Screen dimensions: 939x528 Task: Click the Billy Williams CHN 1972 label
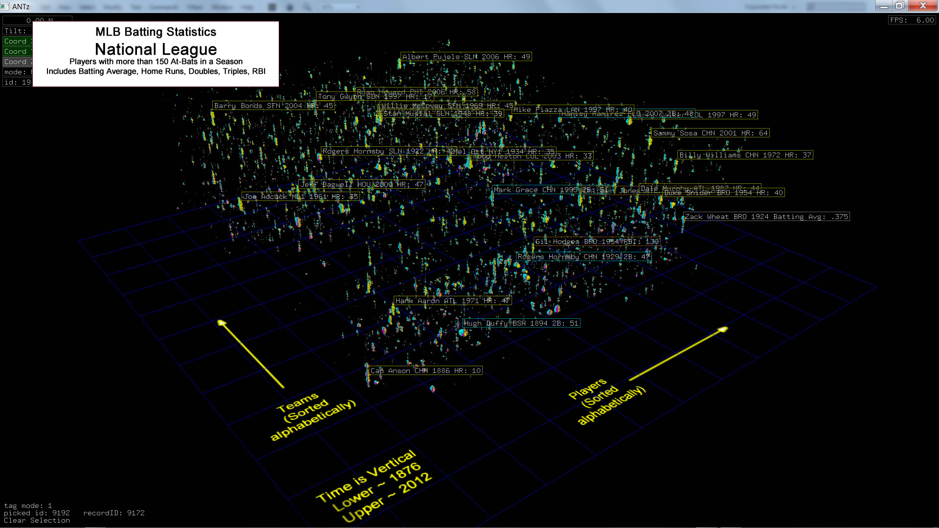click(745, 155)
